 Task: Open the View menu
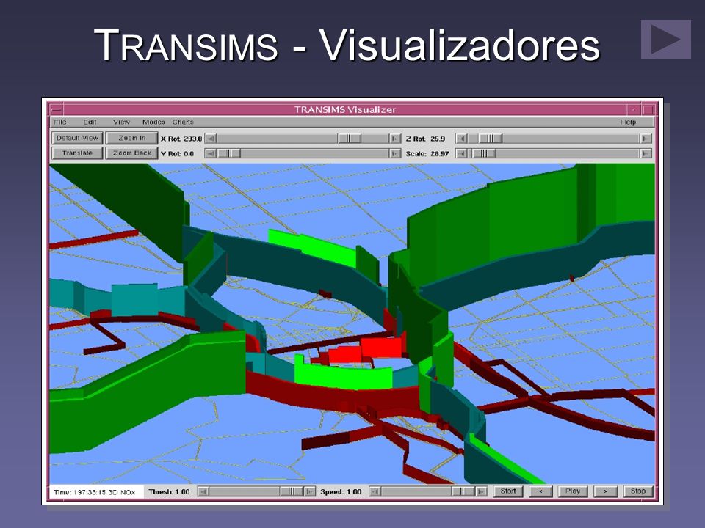[x=121, y=122]
